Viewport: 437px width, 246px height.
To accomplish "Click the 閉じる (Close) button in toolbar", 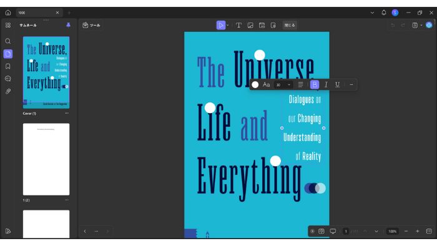I will coord(290,26).
